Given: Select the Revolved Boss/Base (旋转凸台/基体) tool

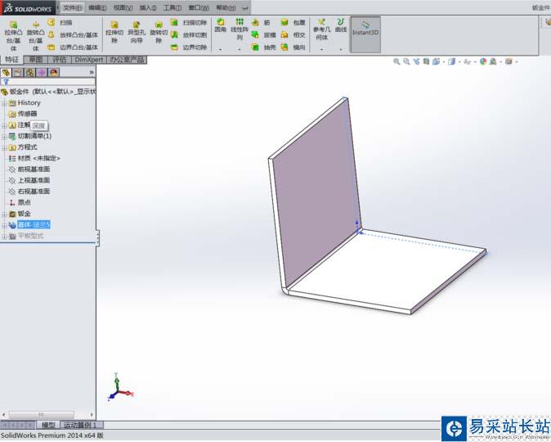Looking at the screenshot, I should click(35, 35).
